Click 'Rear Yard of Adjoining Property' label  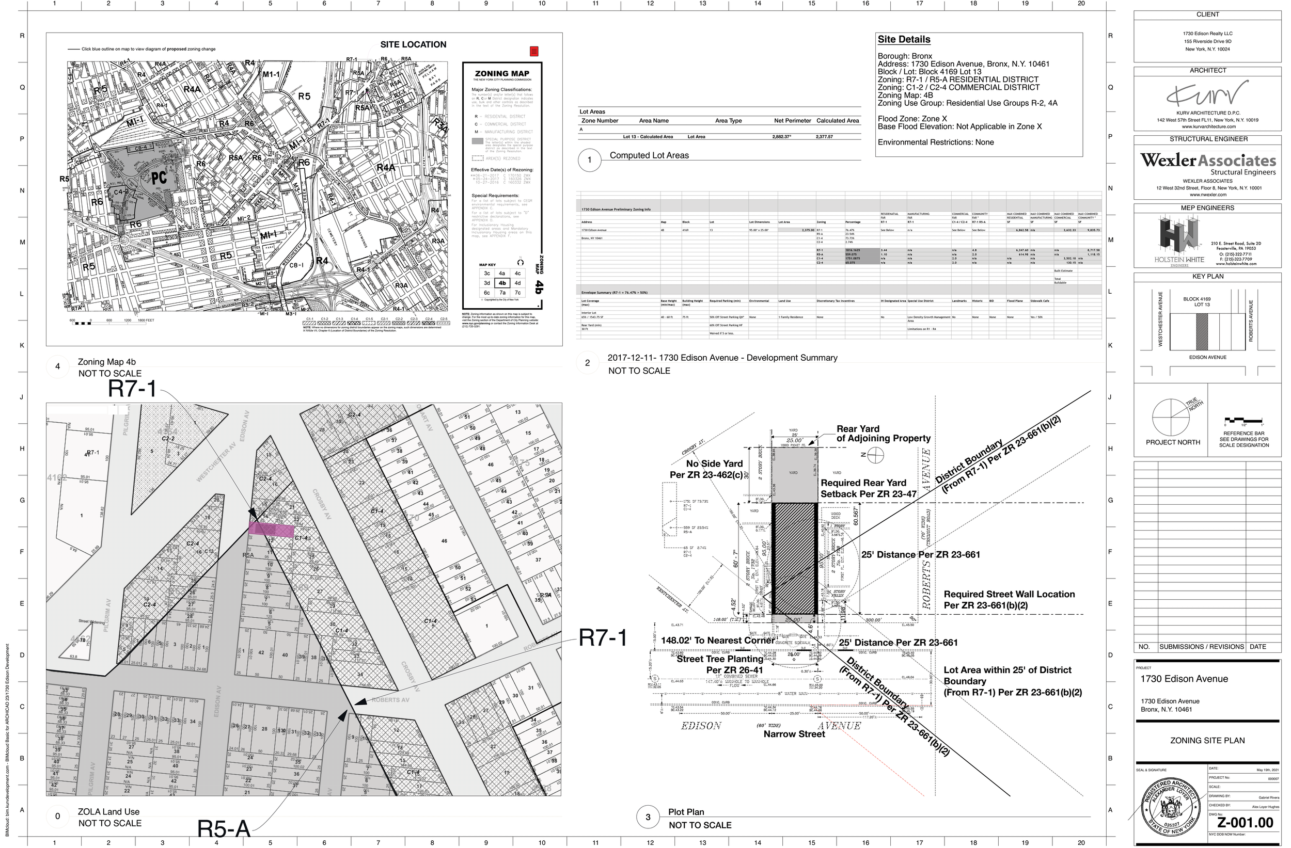[x=883, y=434]
